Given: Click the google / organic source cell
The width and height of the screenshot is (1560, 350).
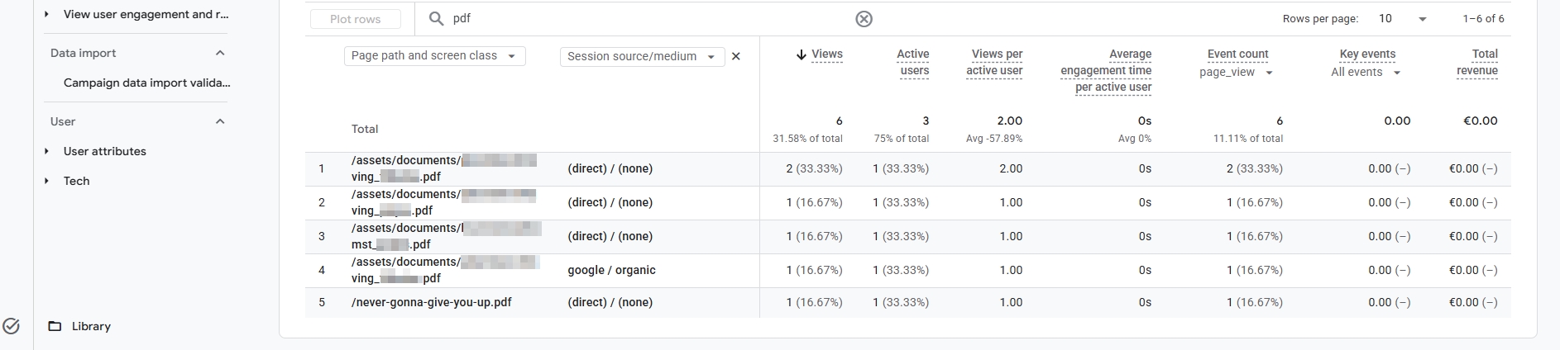Looking at the screenshot, I should tap(611, 270).
